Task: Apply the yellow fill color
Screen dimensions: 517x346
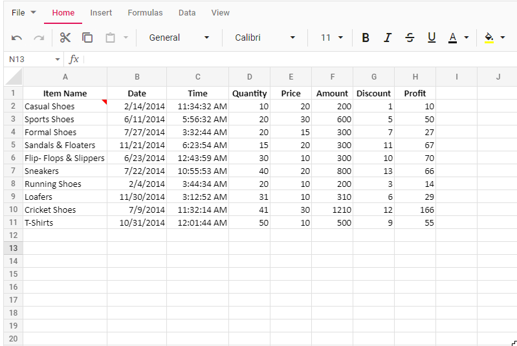Action: 489,38
